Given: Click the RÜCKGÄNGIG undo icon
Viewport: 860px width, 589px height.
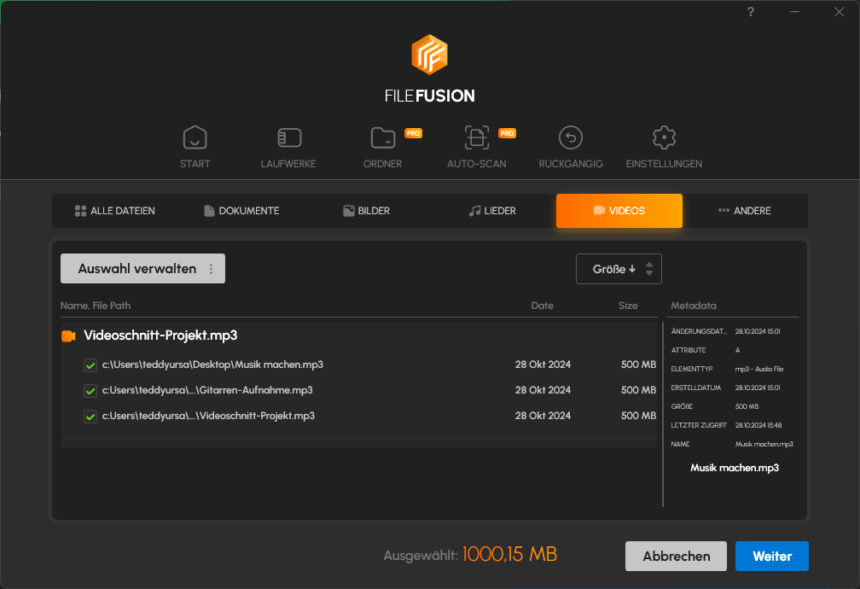Looking at the screenshot, I should [x=570, y=137].
